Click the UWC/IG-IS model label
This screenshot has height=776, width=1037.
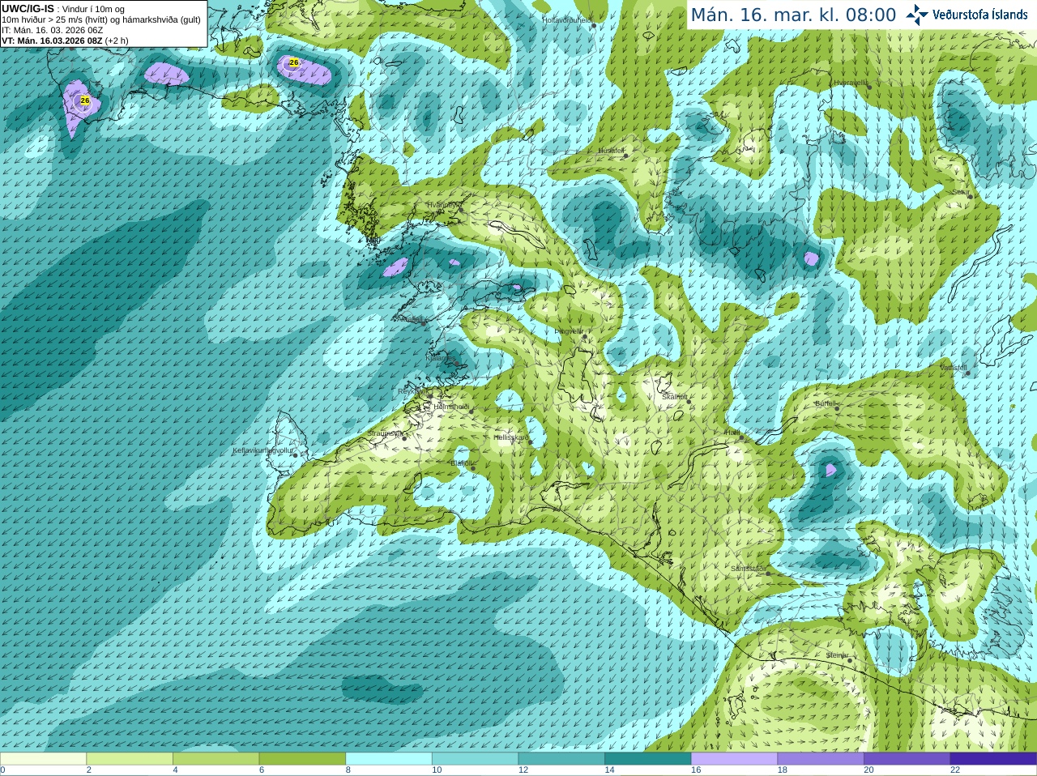click(x=28, y=9)
